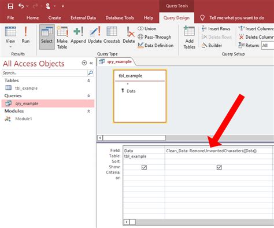Open the Customize Quick Access Toolbar arrow
Screen dimensions: 274x228
tap(63, 6)
